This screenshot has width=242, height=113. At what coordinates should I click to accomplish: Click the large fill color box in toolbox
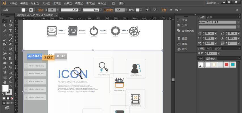pos(5,88)
